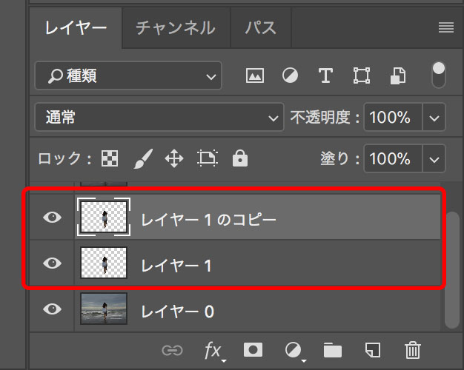Hide レイヤー 1 layer eye icon
The height and width of the screenshot is (370, 464).
52,263
